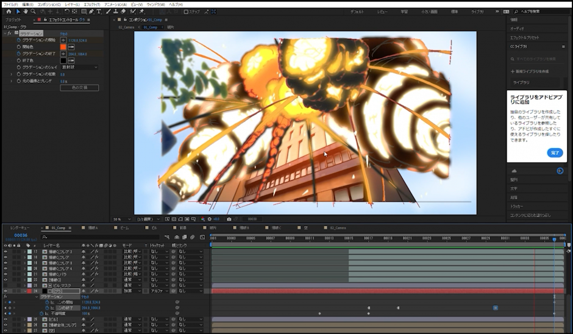Click red label color of layer 24
Screen dimensions: 573x334
click(x=29, y=291)
